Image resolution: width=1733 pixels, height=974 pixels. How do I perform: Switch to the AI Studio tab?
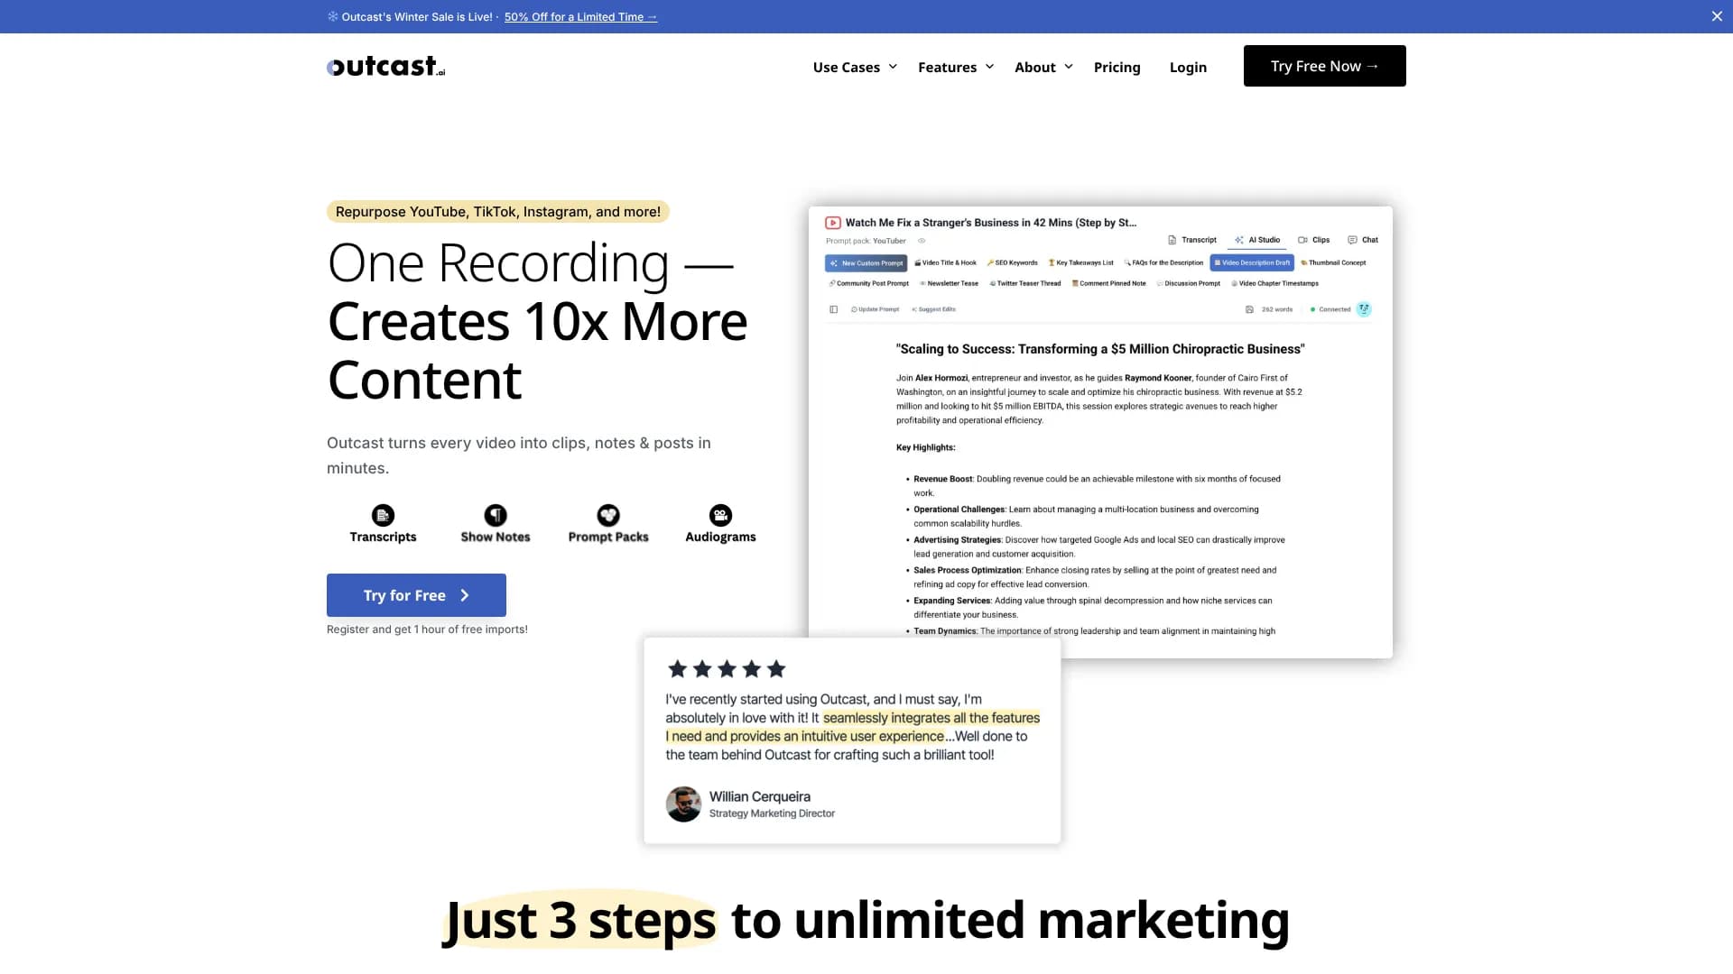click(x=1257, y=240)
